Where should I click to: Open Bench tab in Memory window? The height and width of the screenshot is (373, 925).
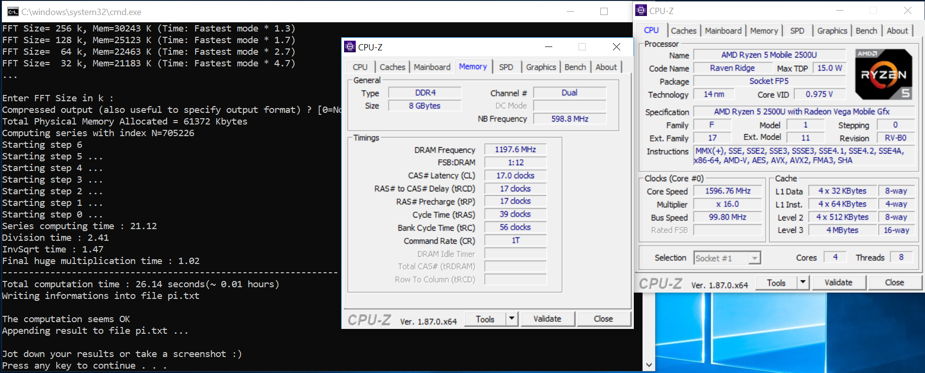tap(576, 67)
